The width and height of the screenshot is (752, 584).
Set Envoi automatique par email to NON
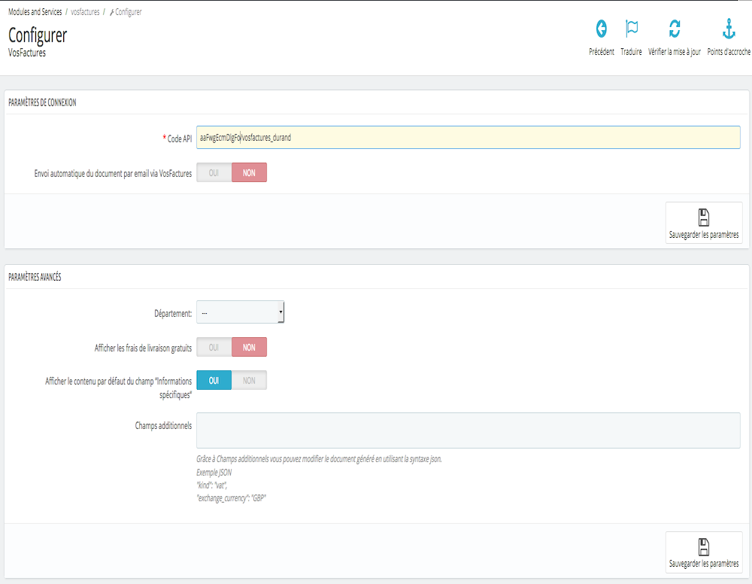tap(249, 173)
